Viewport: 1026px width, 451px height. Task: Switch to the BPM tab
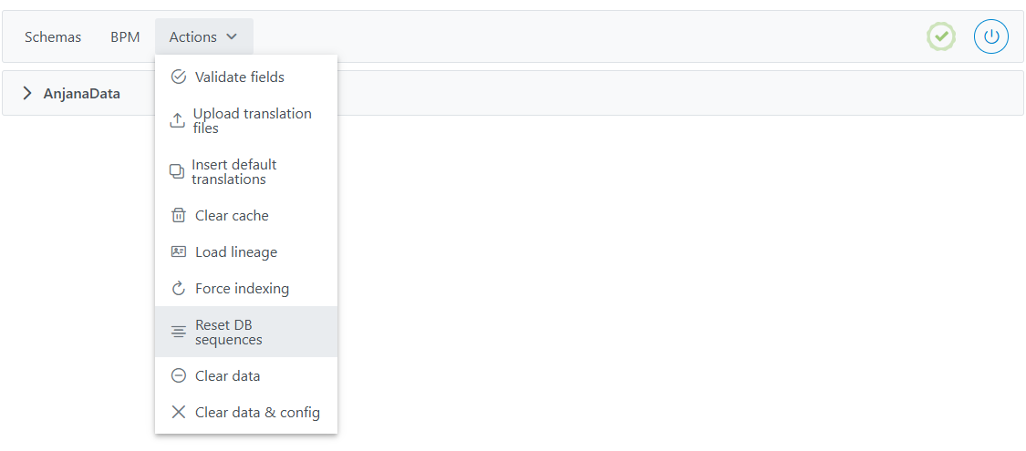click(125, 37)
